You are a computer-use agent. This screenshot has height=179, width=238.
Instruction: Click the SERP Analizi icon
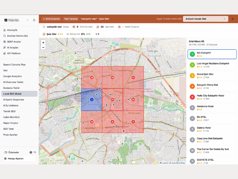4,42
